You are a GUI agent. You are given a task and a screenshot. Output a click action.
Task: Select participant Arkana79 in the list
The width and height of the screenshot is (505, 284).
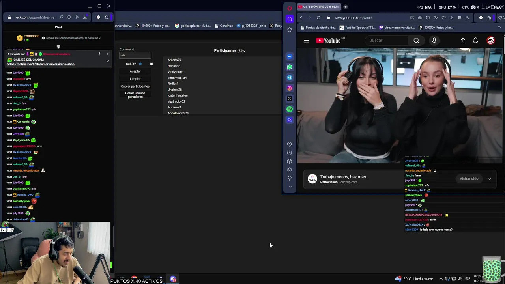pos(174,60)
